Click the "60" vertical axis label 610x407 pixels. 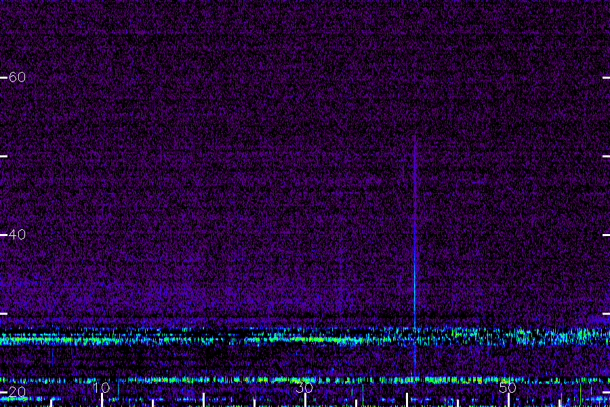pos(17,77)
